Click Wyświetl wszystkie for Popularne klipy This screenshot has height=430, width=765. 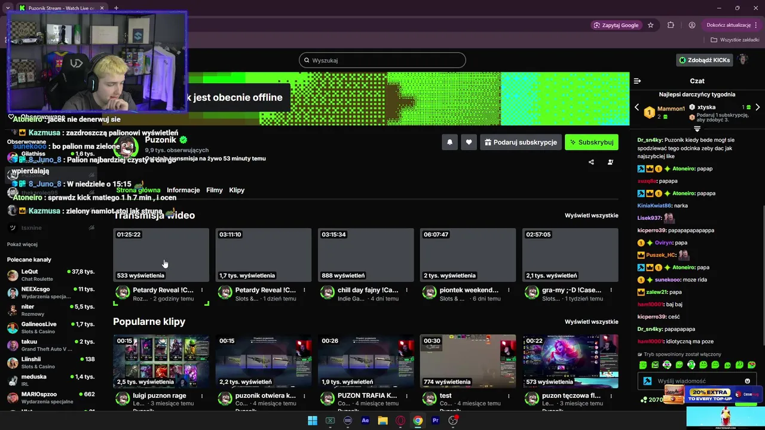pyautogui.click(x=592, y=321)
